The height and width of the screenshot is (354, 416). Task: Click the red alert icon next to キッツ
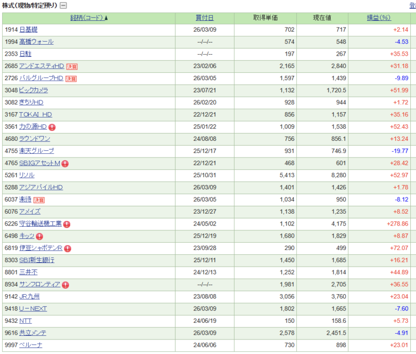(40, 236)
